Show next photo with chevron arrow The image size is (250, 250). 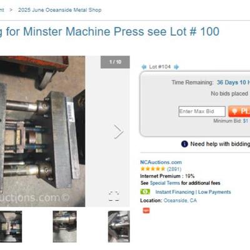119,132
